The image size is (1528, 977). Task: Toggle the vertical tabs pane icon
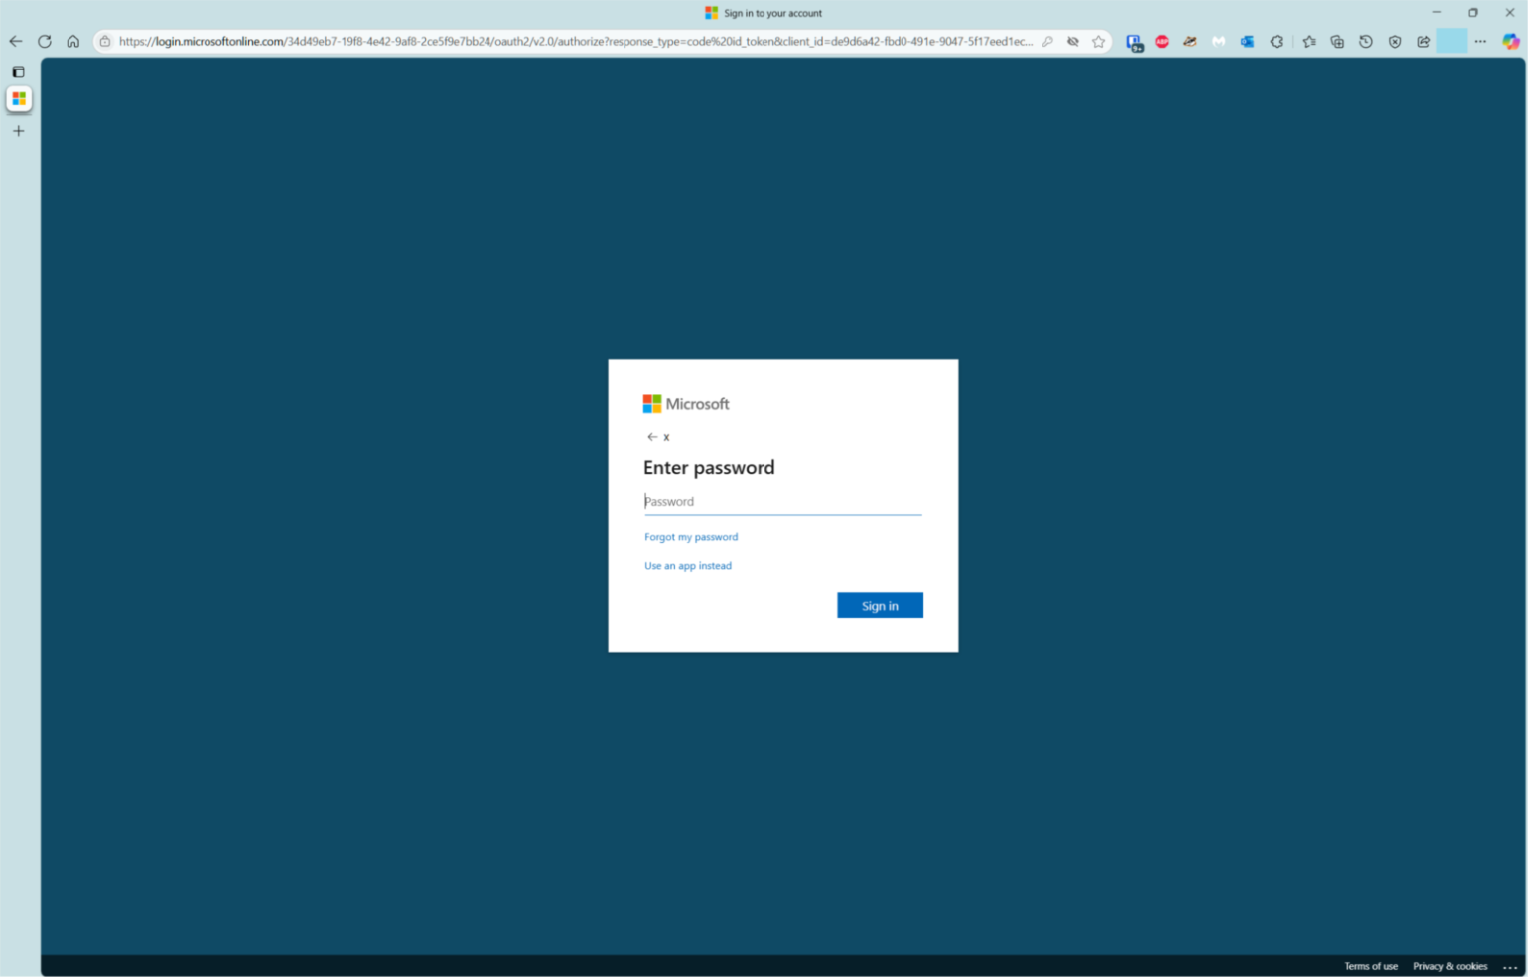coord(18,72)
